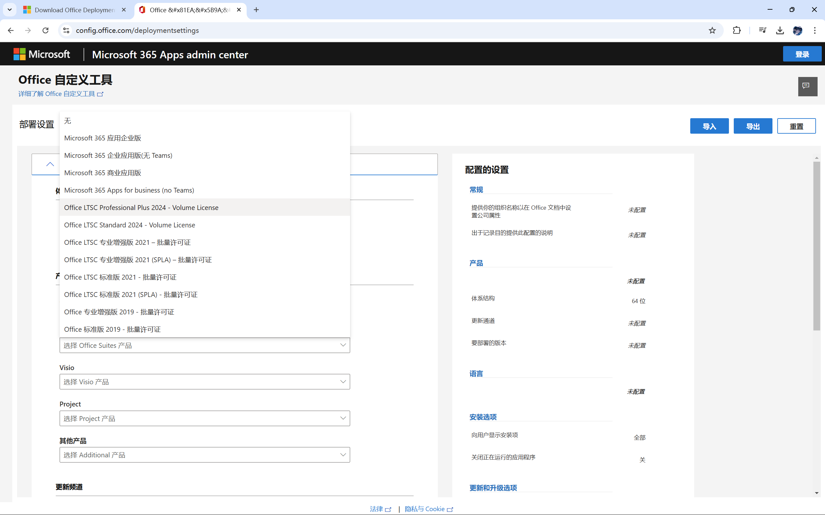Click the 要部署的版本 setting row
825x515 pixels.
[558, 344]
